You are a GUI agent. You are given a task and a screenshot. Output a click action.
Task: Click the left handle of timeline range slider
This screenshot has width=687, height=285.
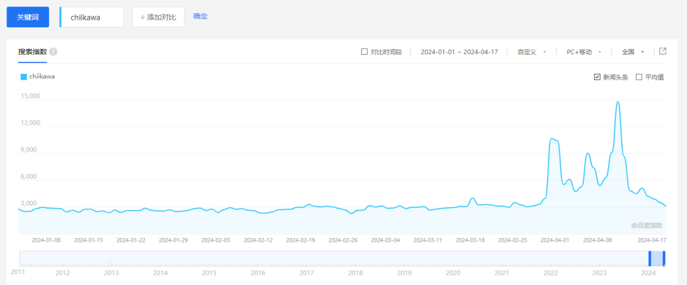650,258
